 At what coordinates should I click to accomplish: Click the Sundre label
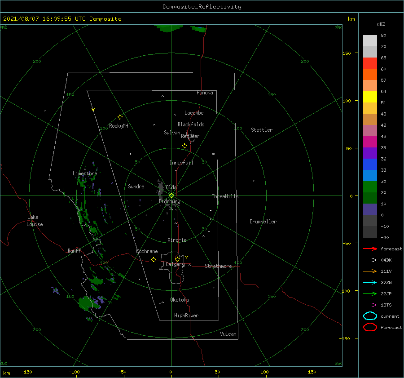tap(136, 186)
